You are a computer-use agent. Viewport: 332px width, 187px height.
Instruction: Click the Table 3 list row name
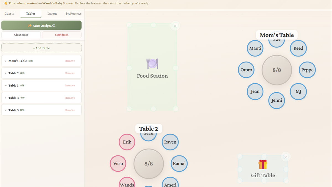pos(14,86)
